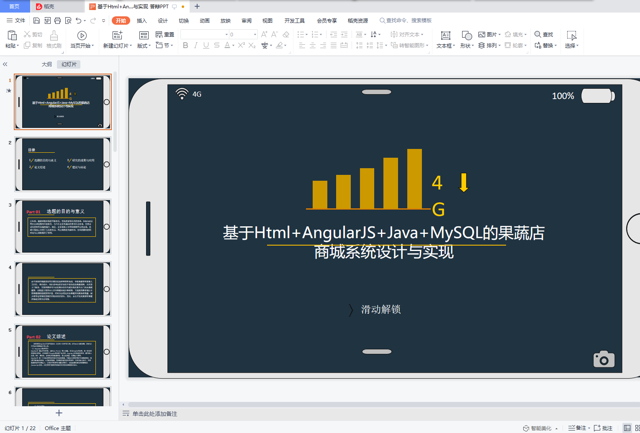Go to the Home (首页) tab
Screen dimensions: 640x433
point(14,6)
